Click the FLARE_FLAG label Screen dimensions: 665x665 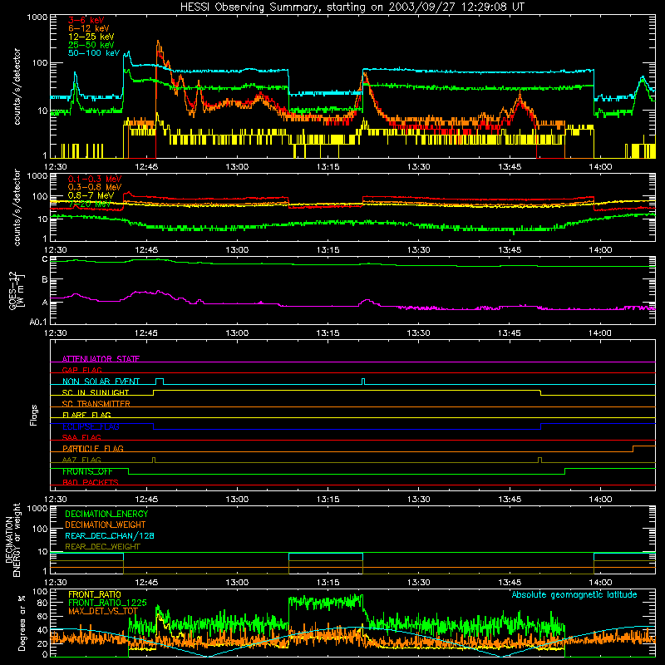point(86,415)
